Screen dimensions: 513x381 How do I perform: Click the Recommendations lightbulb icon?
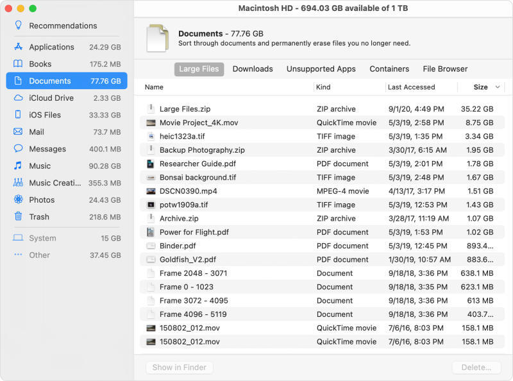18,26
